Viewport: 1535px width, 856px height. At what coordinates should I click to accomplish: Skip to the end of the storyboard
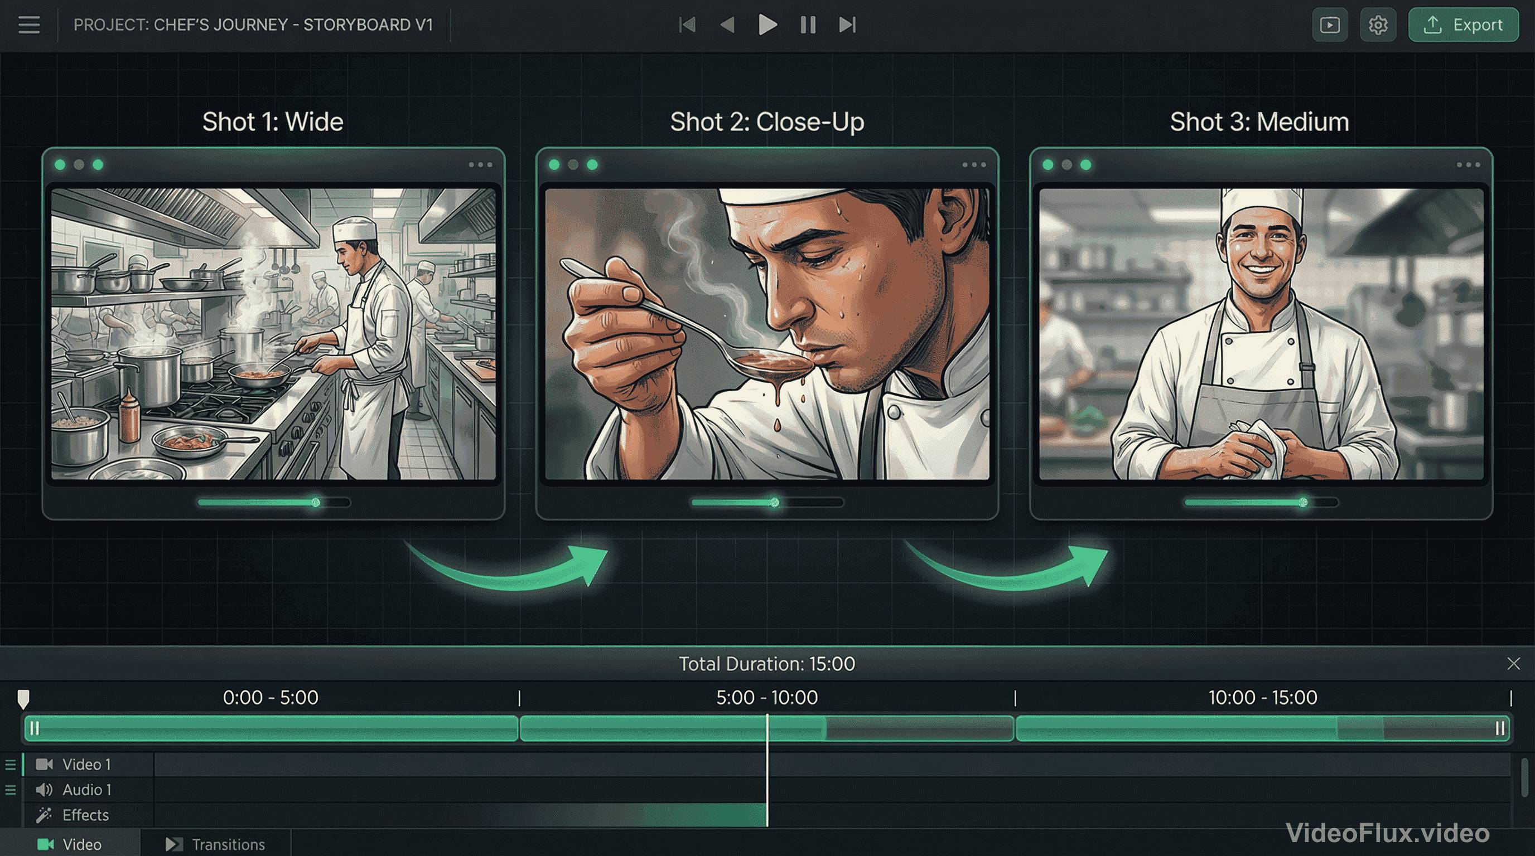pyautogui.click(x=847, y=25)
